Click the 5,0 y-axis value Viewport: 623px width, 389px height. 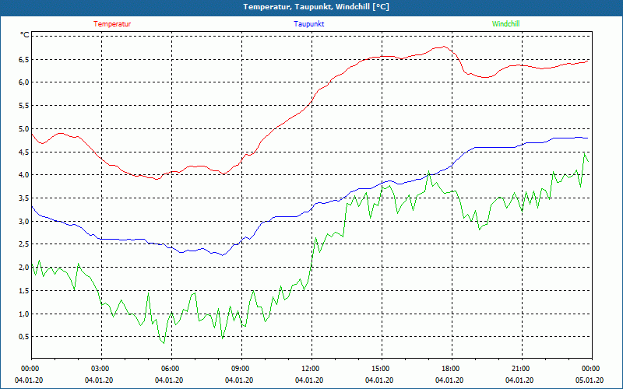tap(23, 128)
